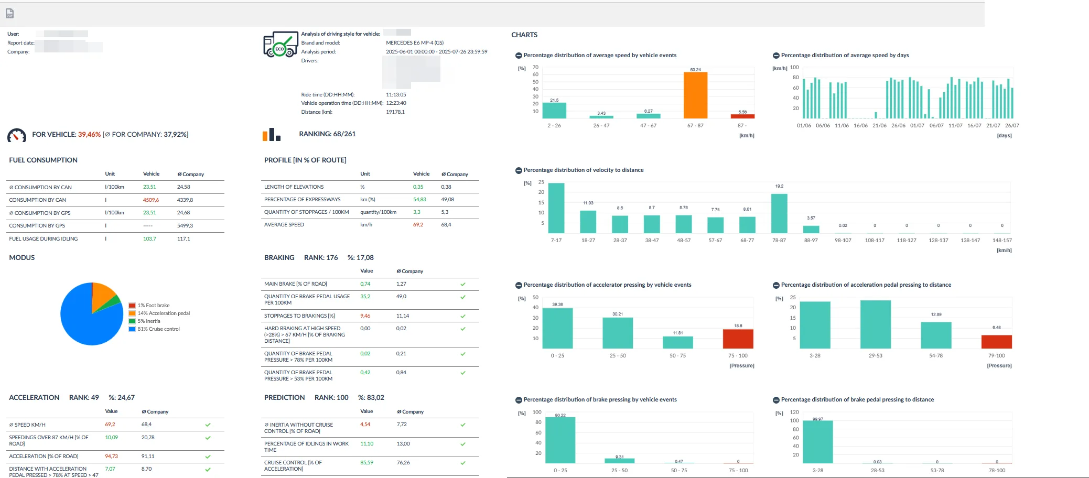The height and width of the screenshot is (478, 1089).
Task: Click checkmark in PERCENTAGE OF IDLINGS row
Action: (x=463, y=444)
